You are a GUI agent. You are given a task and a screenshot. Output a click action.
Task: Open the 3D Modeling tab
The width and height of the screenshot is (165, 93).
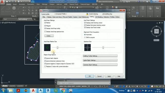[x=99, y=17]
